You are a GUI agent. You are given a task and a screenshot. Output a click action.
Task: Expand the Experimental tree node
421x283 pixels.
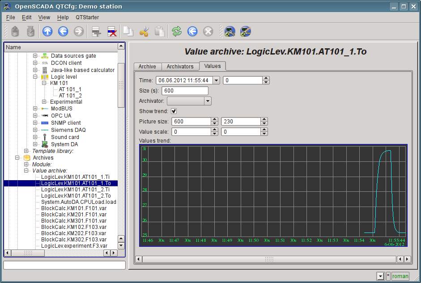tap(44, 102)
